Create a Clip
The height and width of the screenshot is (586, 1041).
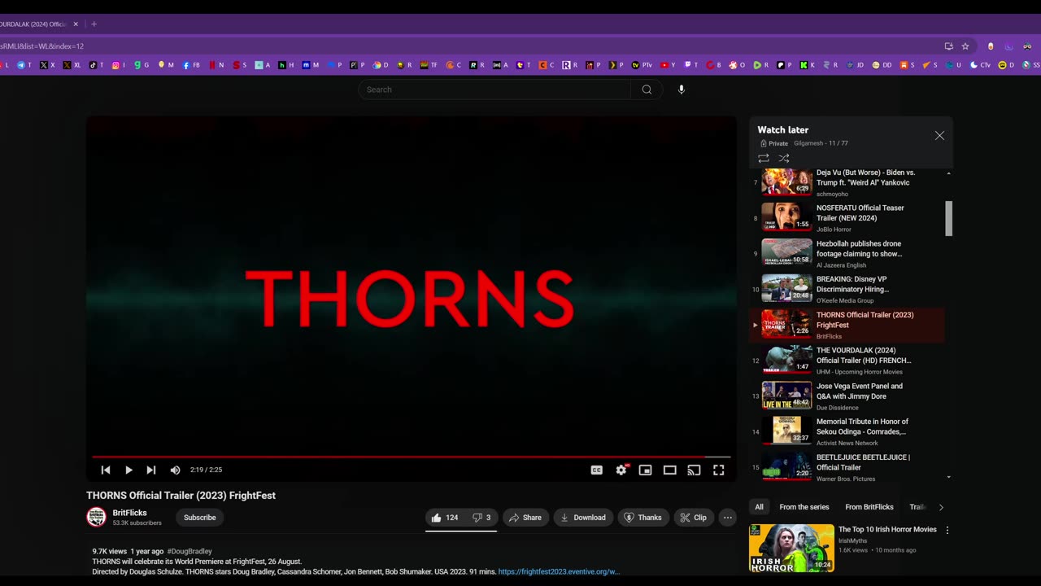point(694,518)
